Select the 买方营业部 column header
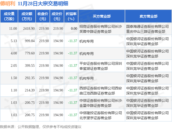Screen dimensions: 172x129 point(102,16)
